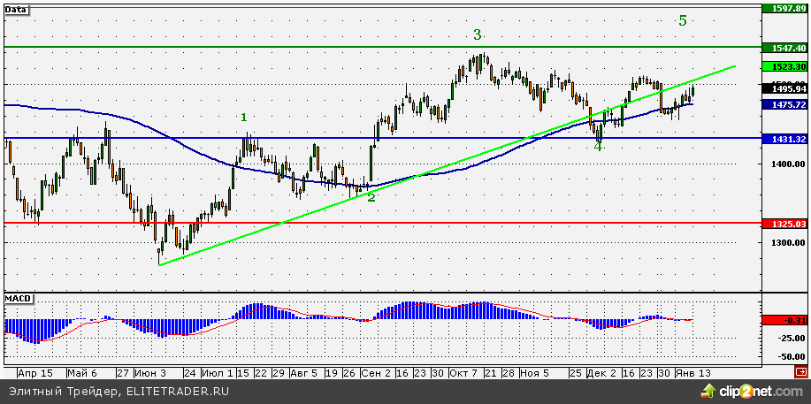Click the Окт 7 date on time axis
The image size is (811, 404).
point(463,372)
